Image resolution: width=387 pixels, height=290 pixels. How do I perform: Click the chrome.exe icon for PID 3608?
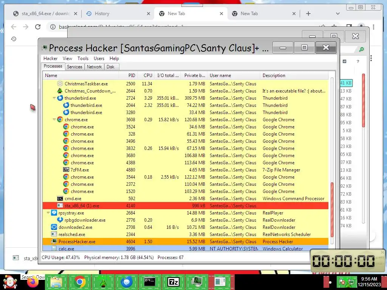coord(60,119)
